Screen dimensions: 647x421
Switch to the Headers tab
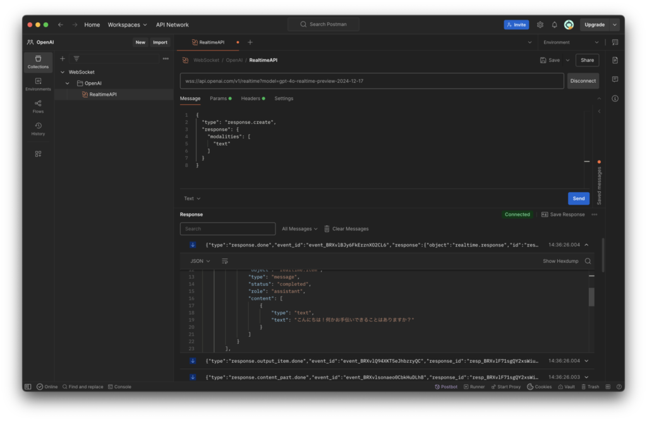pyautogui.click(x=253, y=98)
